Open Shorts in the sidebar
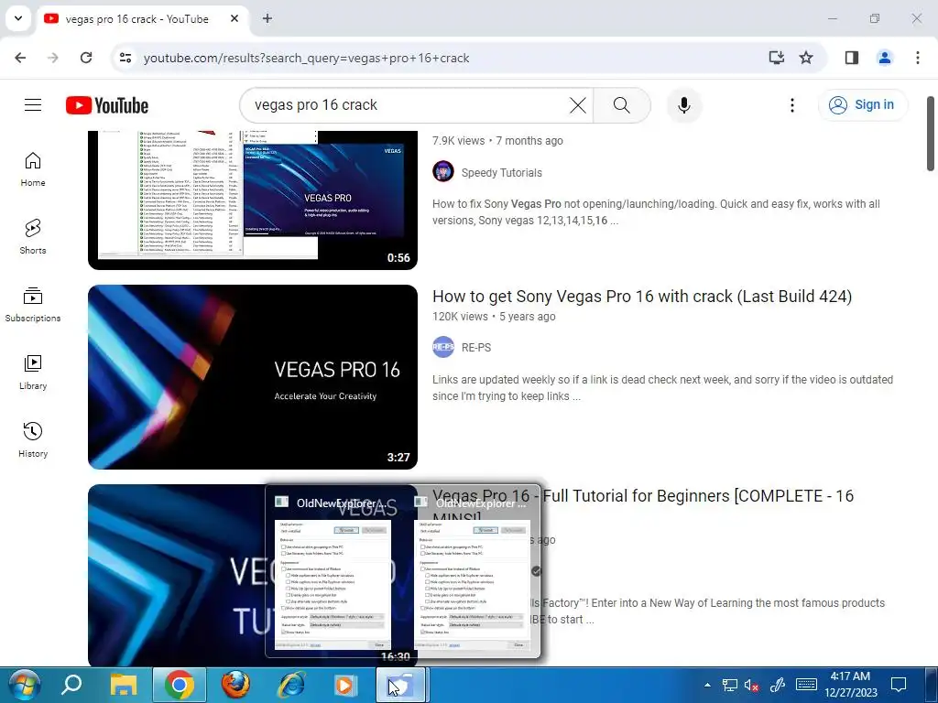This screenshot has width=938, height=703. (x=33, y=237)
